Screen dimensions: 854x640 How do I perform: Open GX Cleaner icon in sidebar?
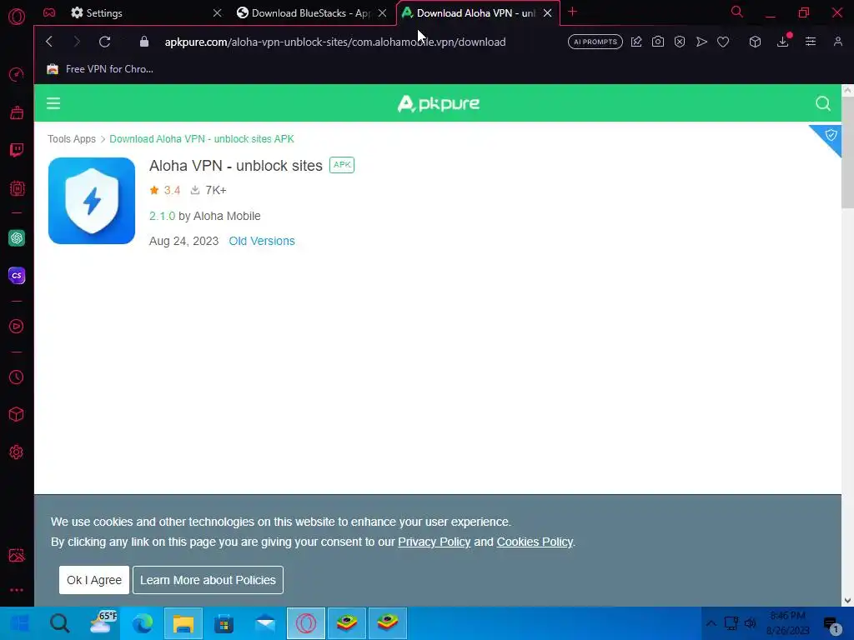pos(17,112)
